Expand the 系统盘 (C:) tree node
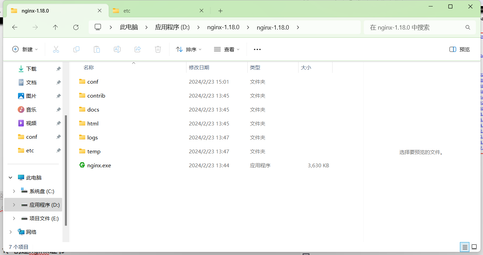The height and width of the screenshot is (255, 483). (14, 191)
